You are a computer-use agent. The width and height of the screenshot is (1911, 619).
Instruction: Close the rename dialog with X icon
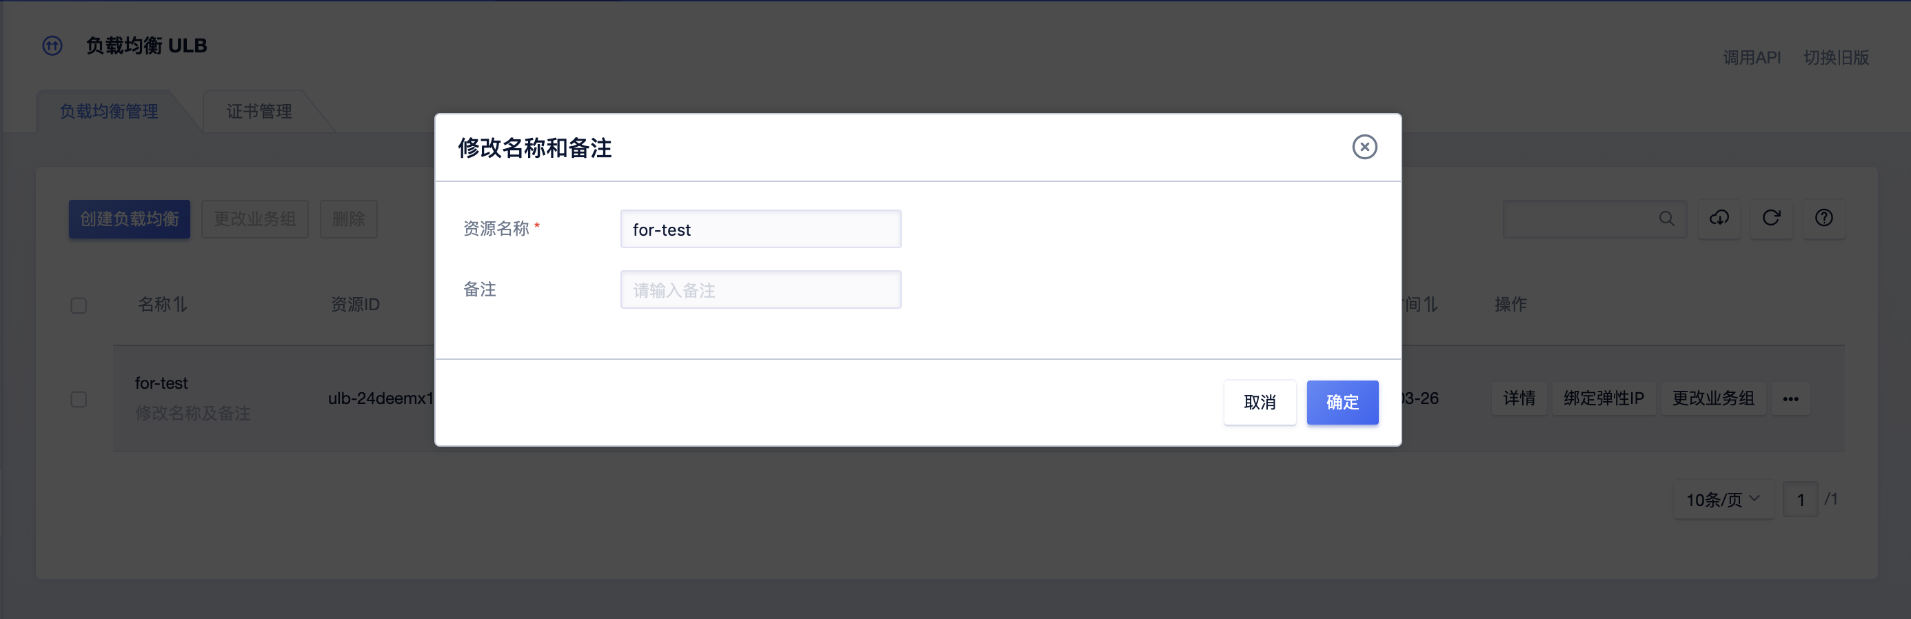[x=1364, y=147]
